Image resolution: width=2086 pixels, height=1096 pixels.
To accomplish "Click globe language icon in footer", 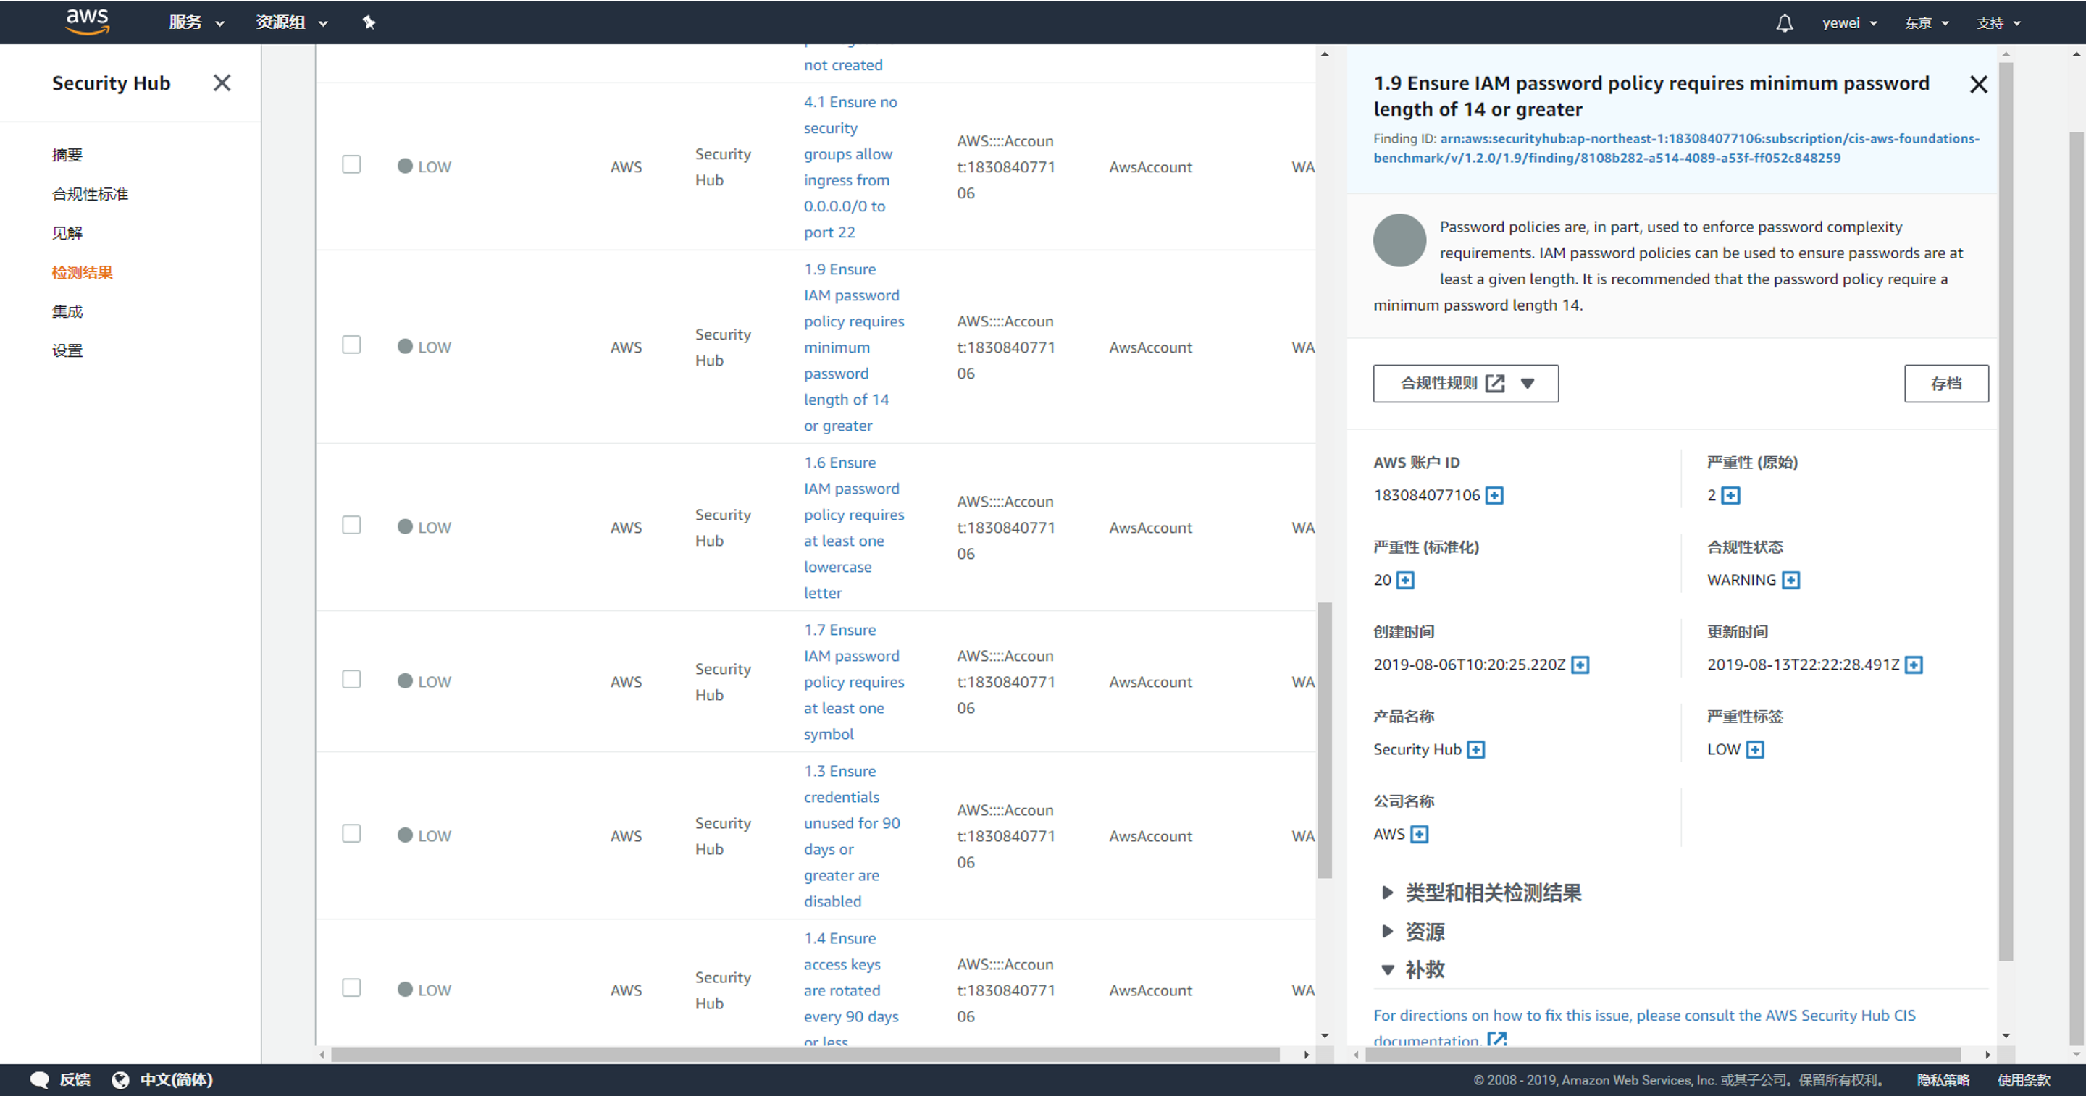I will coord(121,1080).
